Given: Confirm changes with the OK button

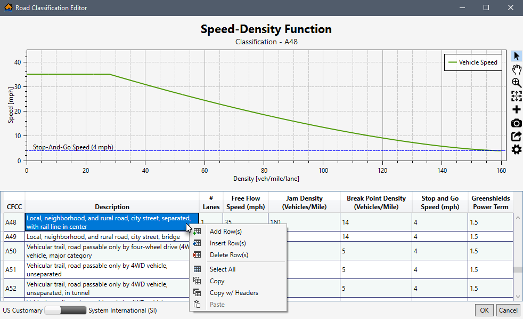Looking at the screenshot, I should (x=484, y=310).
